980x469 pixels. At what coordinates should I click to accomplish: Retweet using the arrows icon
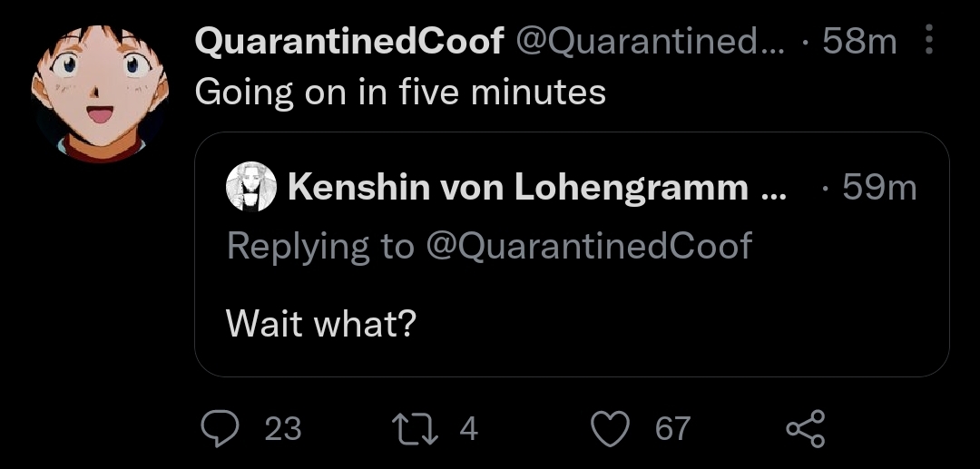tap(413, 429)
